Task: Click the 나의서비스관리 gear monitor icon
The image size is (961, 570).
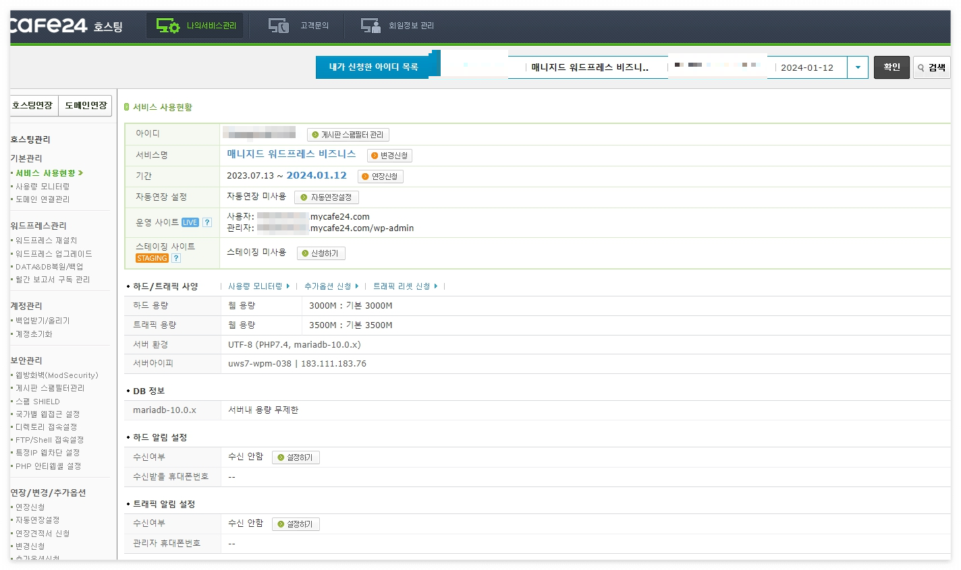Action: point(167,26)
